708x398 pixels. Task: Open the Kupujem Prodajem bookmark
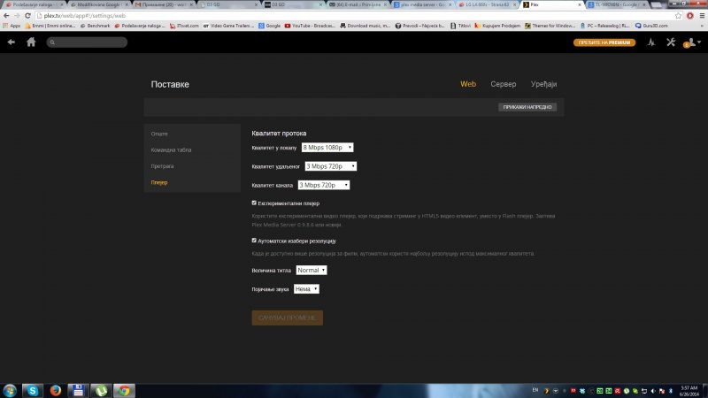[497, 26]
